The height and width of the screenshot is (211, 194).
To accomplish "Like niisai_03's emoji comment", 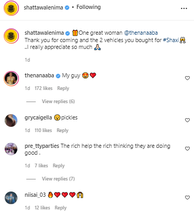I will click(187, 197).
